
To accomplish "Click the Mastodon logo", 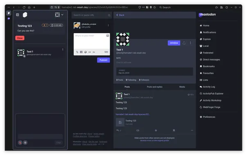I will (x=207, y=15).
